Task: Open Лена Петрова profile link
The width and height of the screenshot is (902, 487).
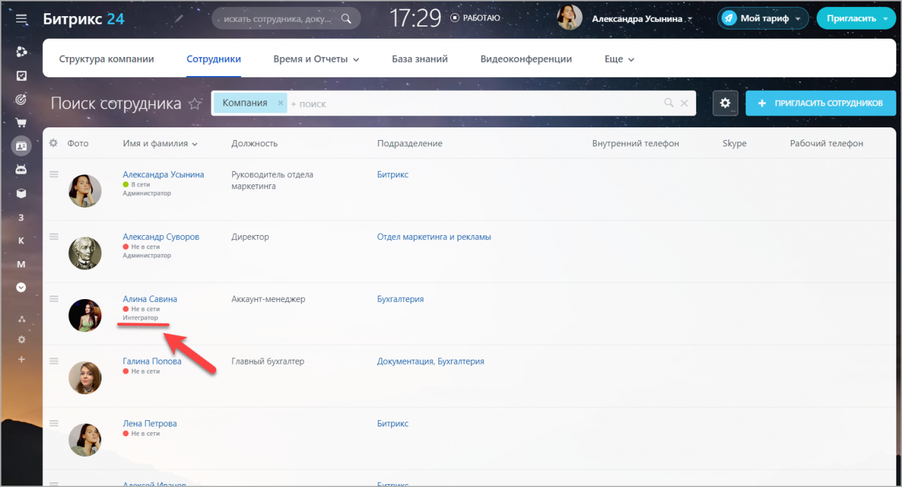Action: point(149,424)
